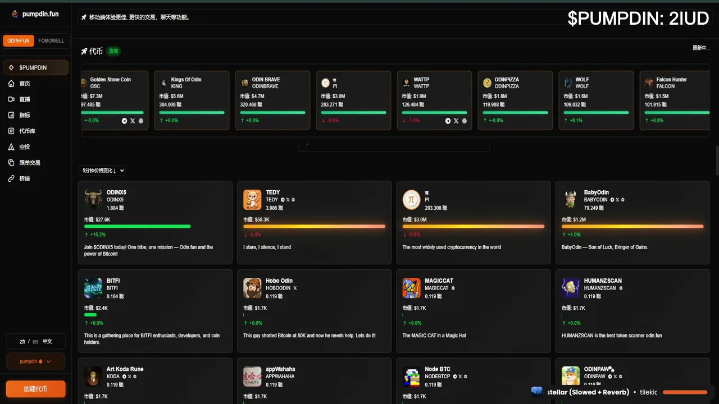This screenshot has width=719, height=404.
Task: Click the X icon beside KODA ticker
Action: point(129,377)
